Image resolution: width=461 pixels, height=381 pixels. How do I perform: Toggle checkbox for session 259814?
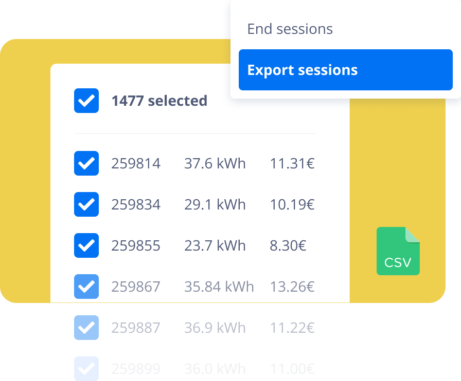click(86, 163)
